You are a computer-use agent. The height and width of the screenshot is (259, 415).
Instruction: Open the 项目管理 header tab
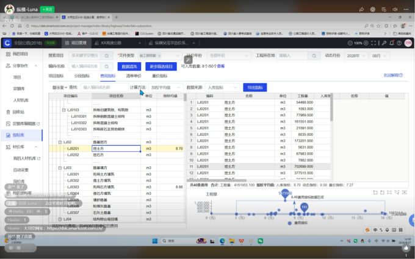(x=76, y=43)
